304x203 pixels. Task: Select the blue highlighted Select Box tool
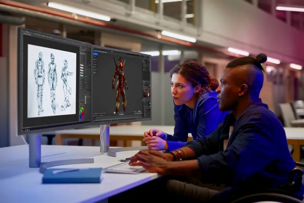coord(95,54)
